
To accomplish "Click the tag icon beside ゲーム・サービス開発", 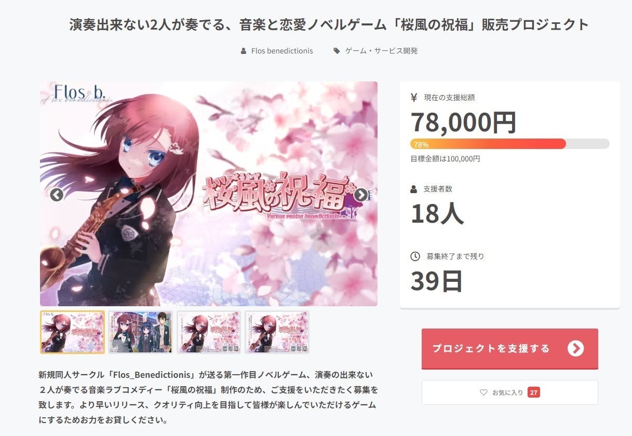I will click(x=337, y=51).
